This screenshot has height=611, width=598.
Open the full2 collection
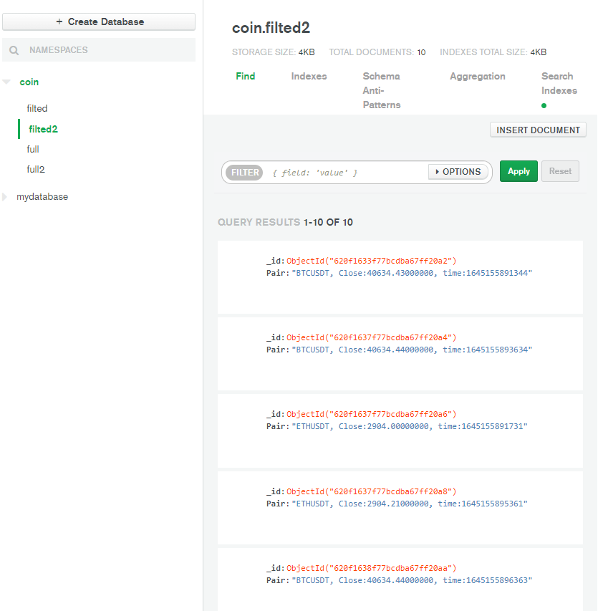tap(36, 169)
